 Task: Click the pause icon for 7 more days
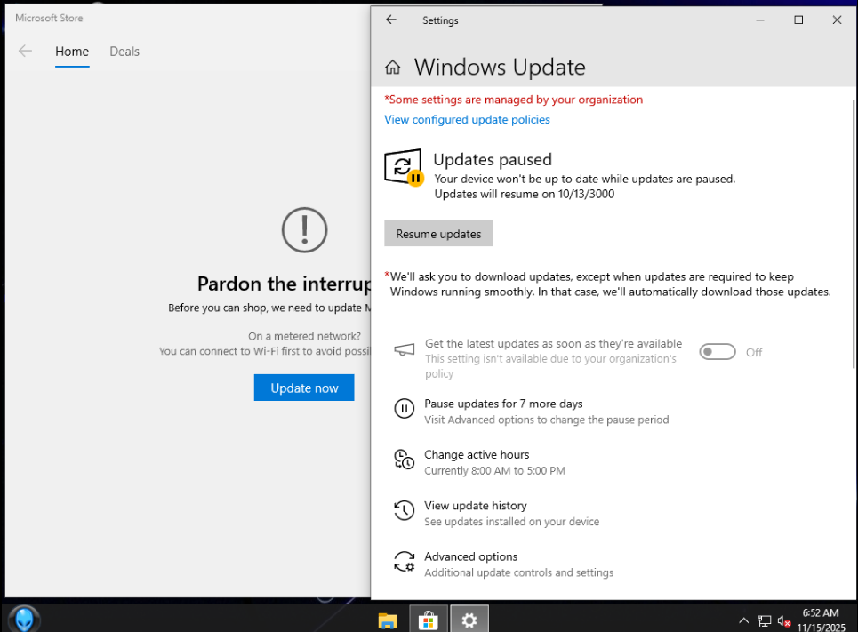405,408
